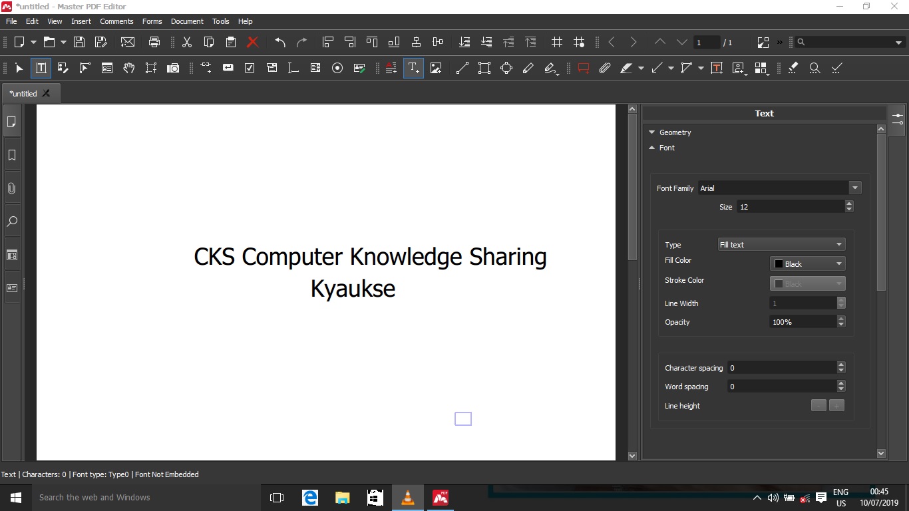Click the Opacity stepper arrows
909x511 pixels.
point(841,322)
